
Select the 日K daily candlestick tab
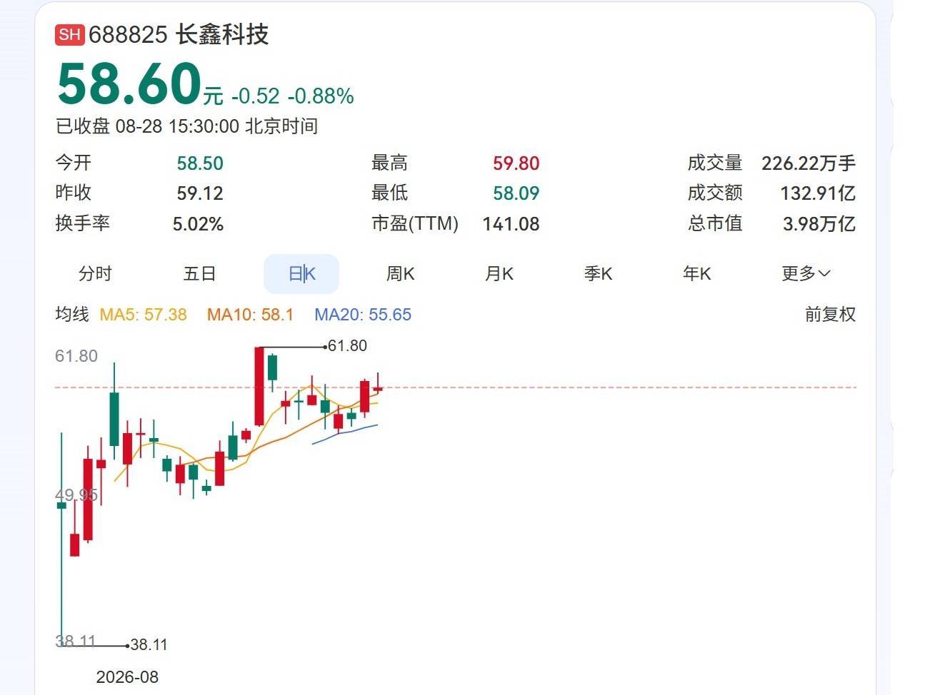301,274
